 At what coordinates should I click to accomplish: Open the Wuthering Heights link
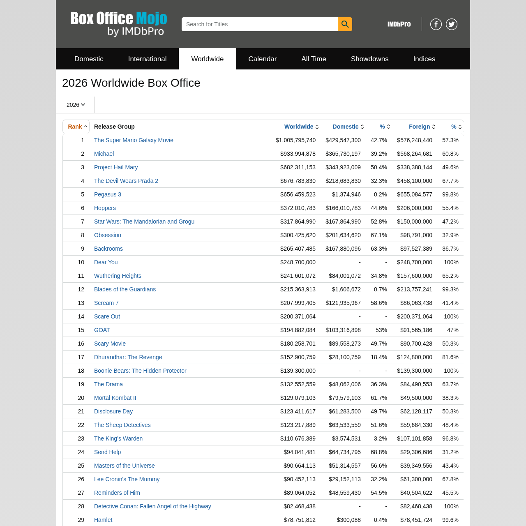click(x=118, y=276)
